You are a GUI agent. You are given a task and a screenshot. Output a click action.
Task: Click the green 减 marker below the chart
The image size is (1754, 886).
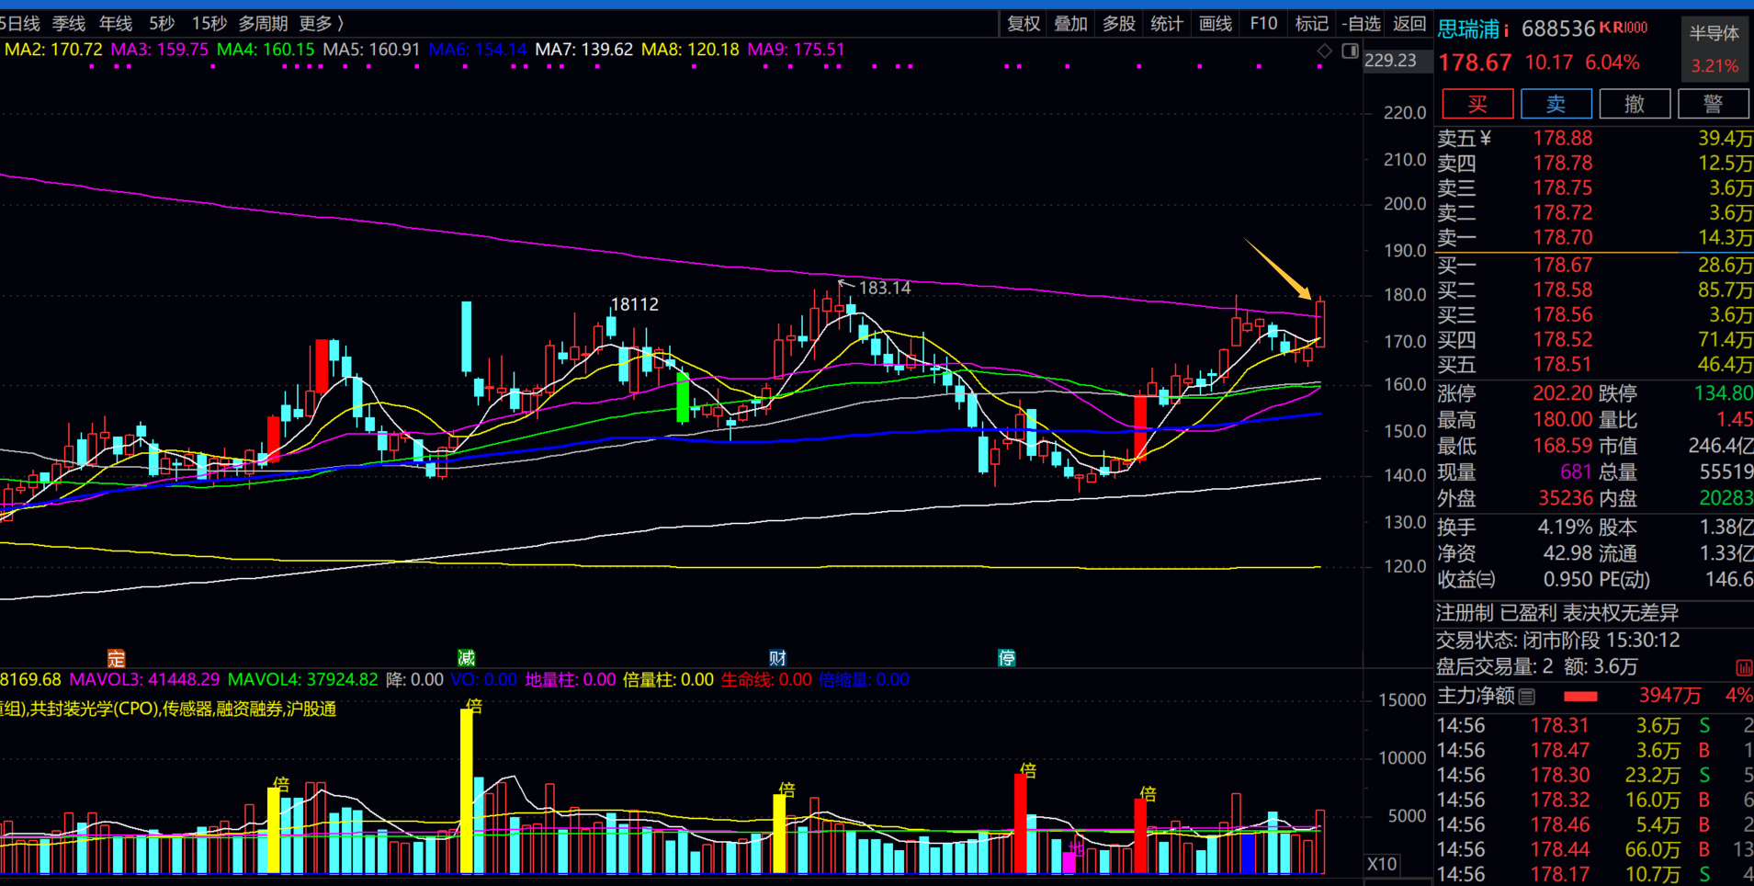click(x=467, y=658)
